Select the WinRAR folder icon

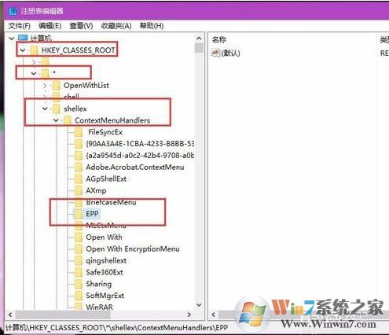coord(79,307)
